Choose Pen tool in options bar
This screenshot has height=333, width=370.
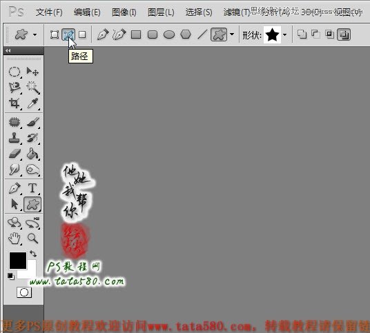[x=103, y=34]
